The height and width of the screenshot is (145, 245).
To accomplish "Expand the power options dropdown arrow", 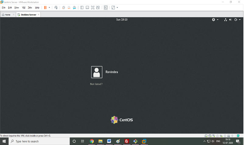I will (240, 19).
